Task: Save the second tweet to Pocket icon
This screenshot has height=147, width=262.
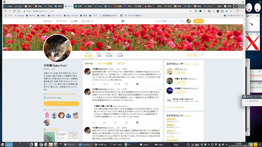Action: tap(137, 122)
